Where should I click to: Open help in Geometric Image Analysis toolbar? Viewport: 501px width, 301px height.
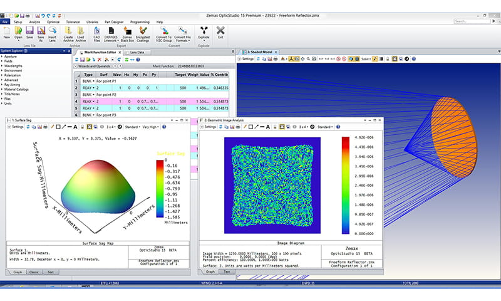(338, 127)
